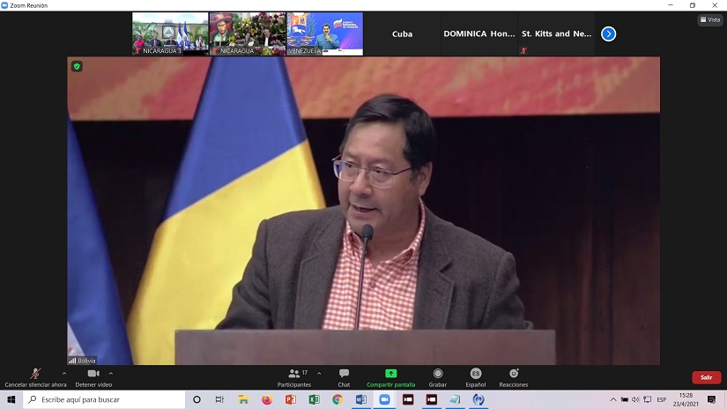Image resolution: width=727 pixels, height=409 pixels.
Task: Open Windows Start menu
Action: [x=11, y=399]
